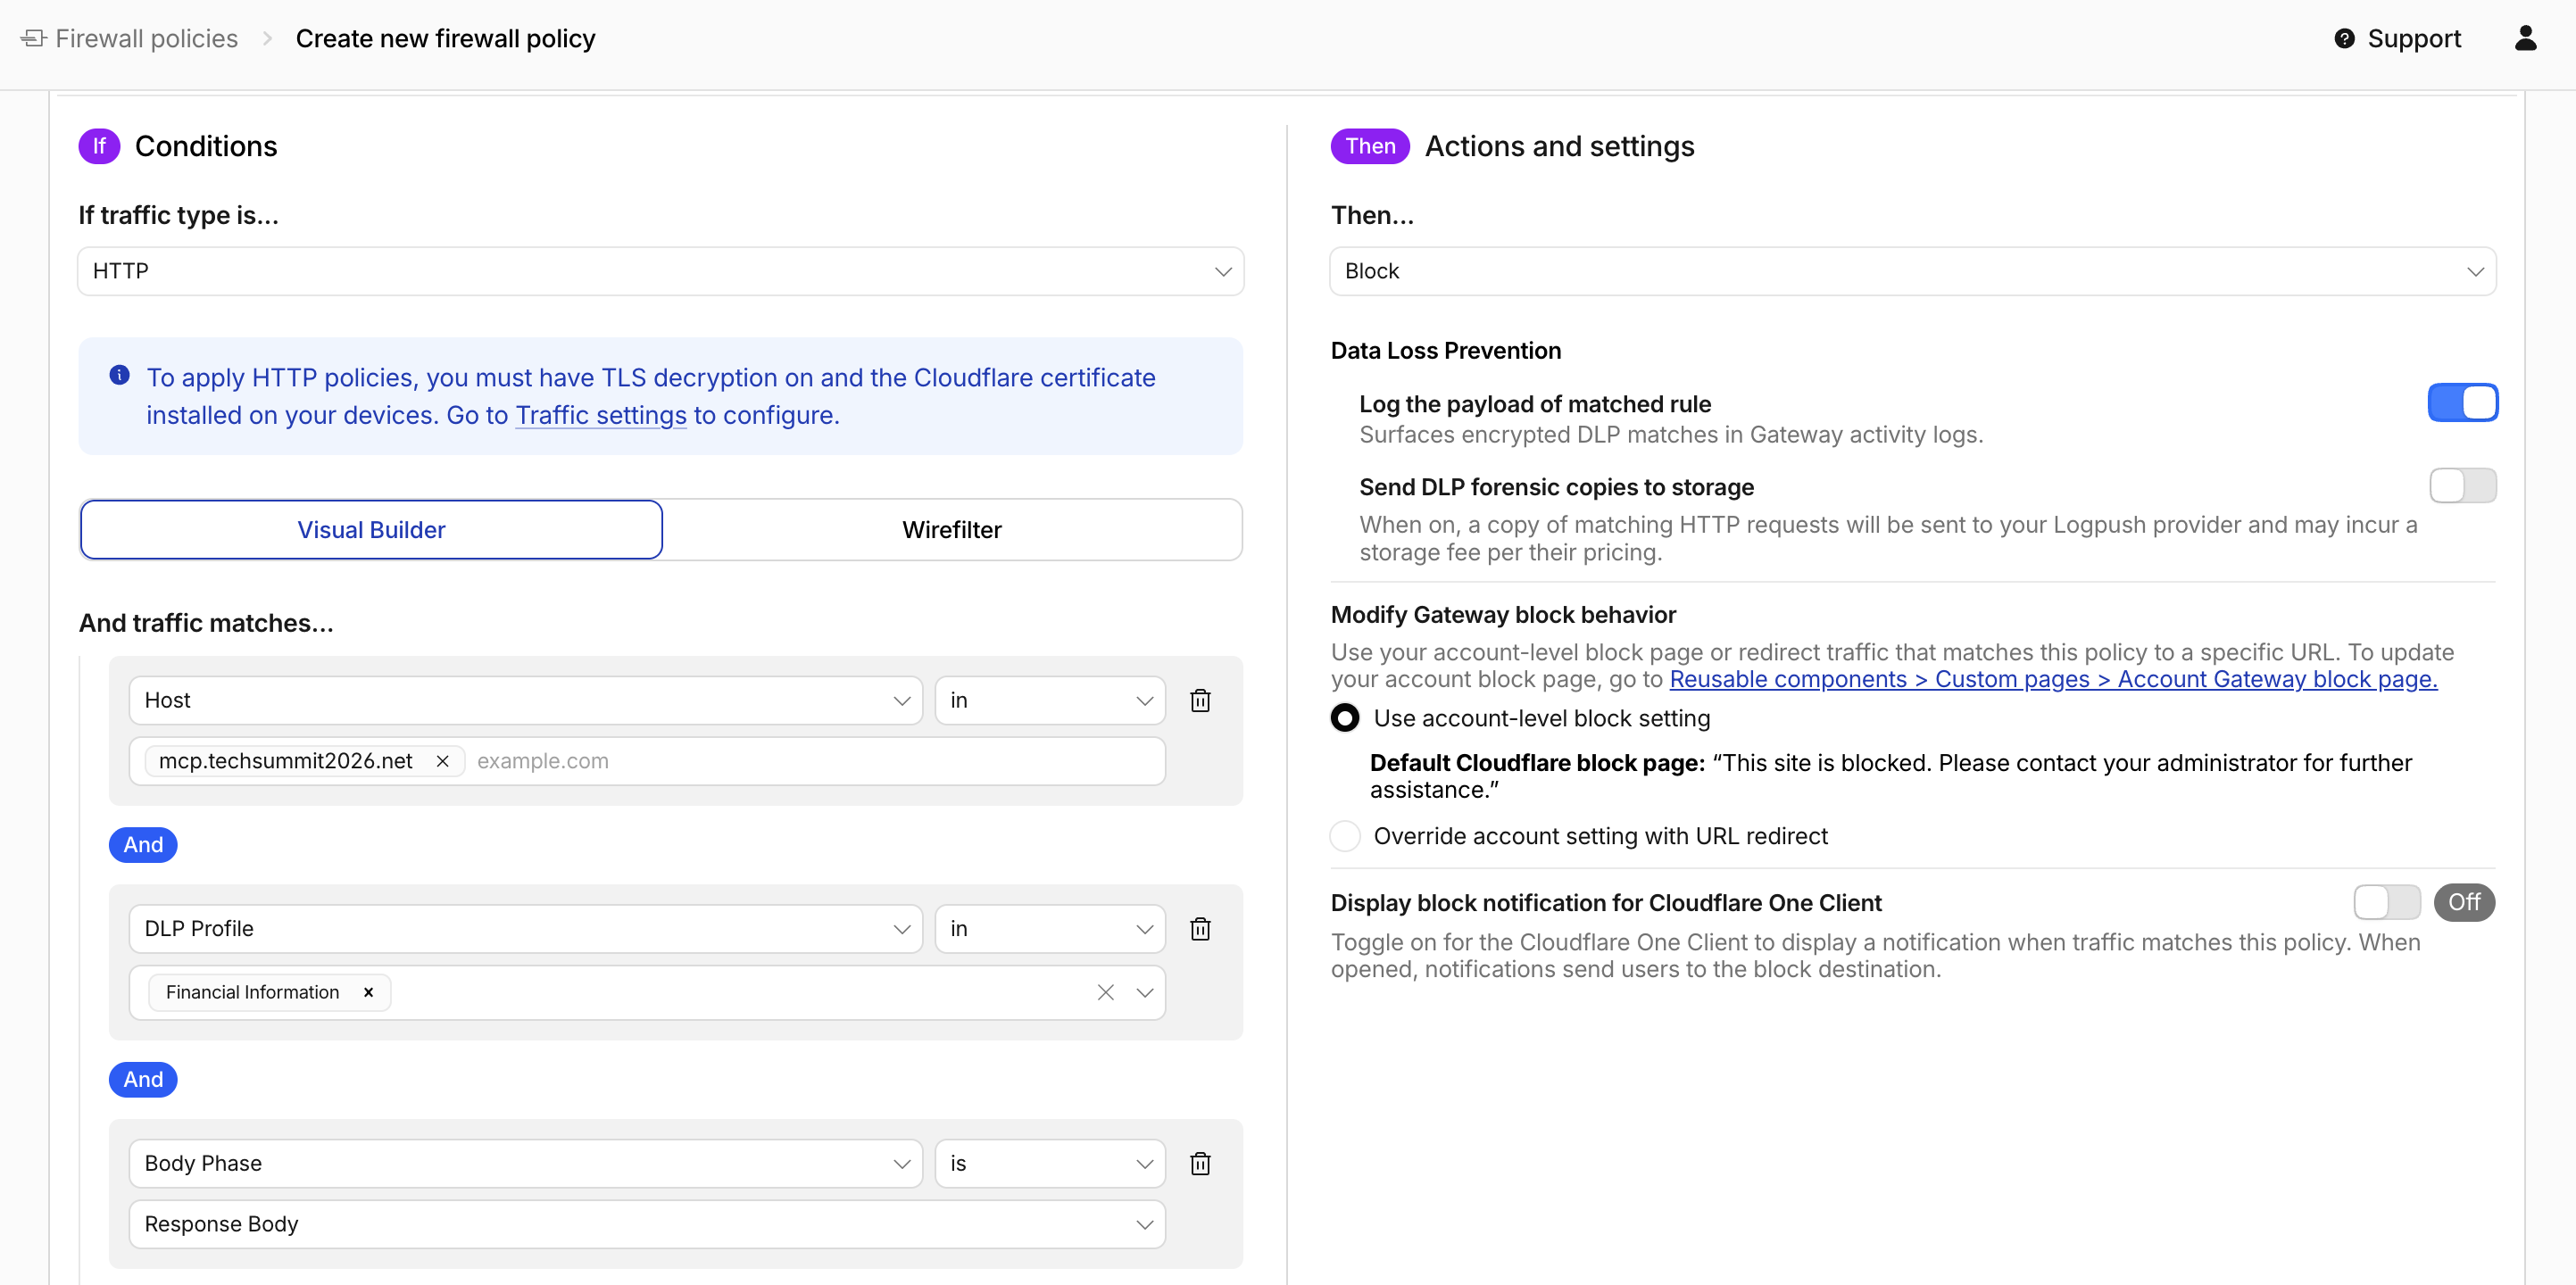The image size is (2576, 1285).
Task: Click the Off label badge
Action: pos(2463,902)
